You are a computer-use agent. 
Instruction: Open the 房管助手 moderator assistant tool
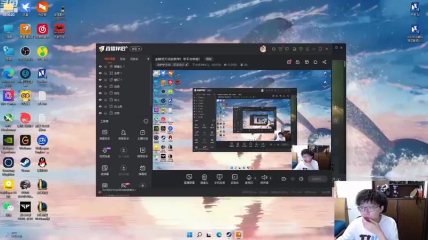[124, 135]
